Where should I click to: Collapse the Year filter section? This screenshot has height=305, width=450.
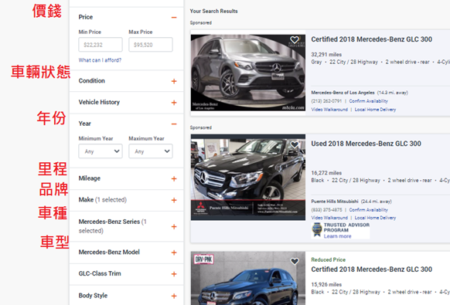click(x=174, y=124)
